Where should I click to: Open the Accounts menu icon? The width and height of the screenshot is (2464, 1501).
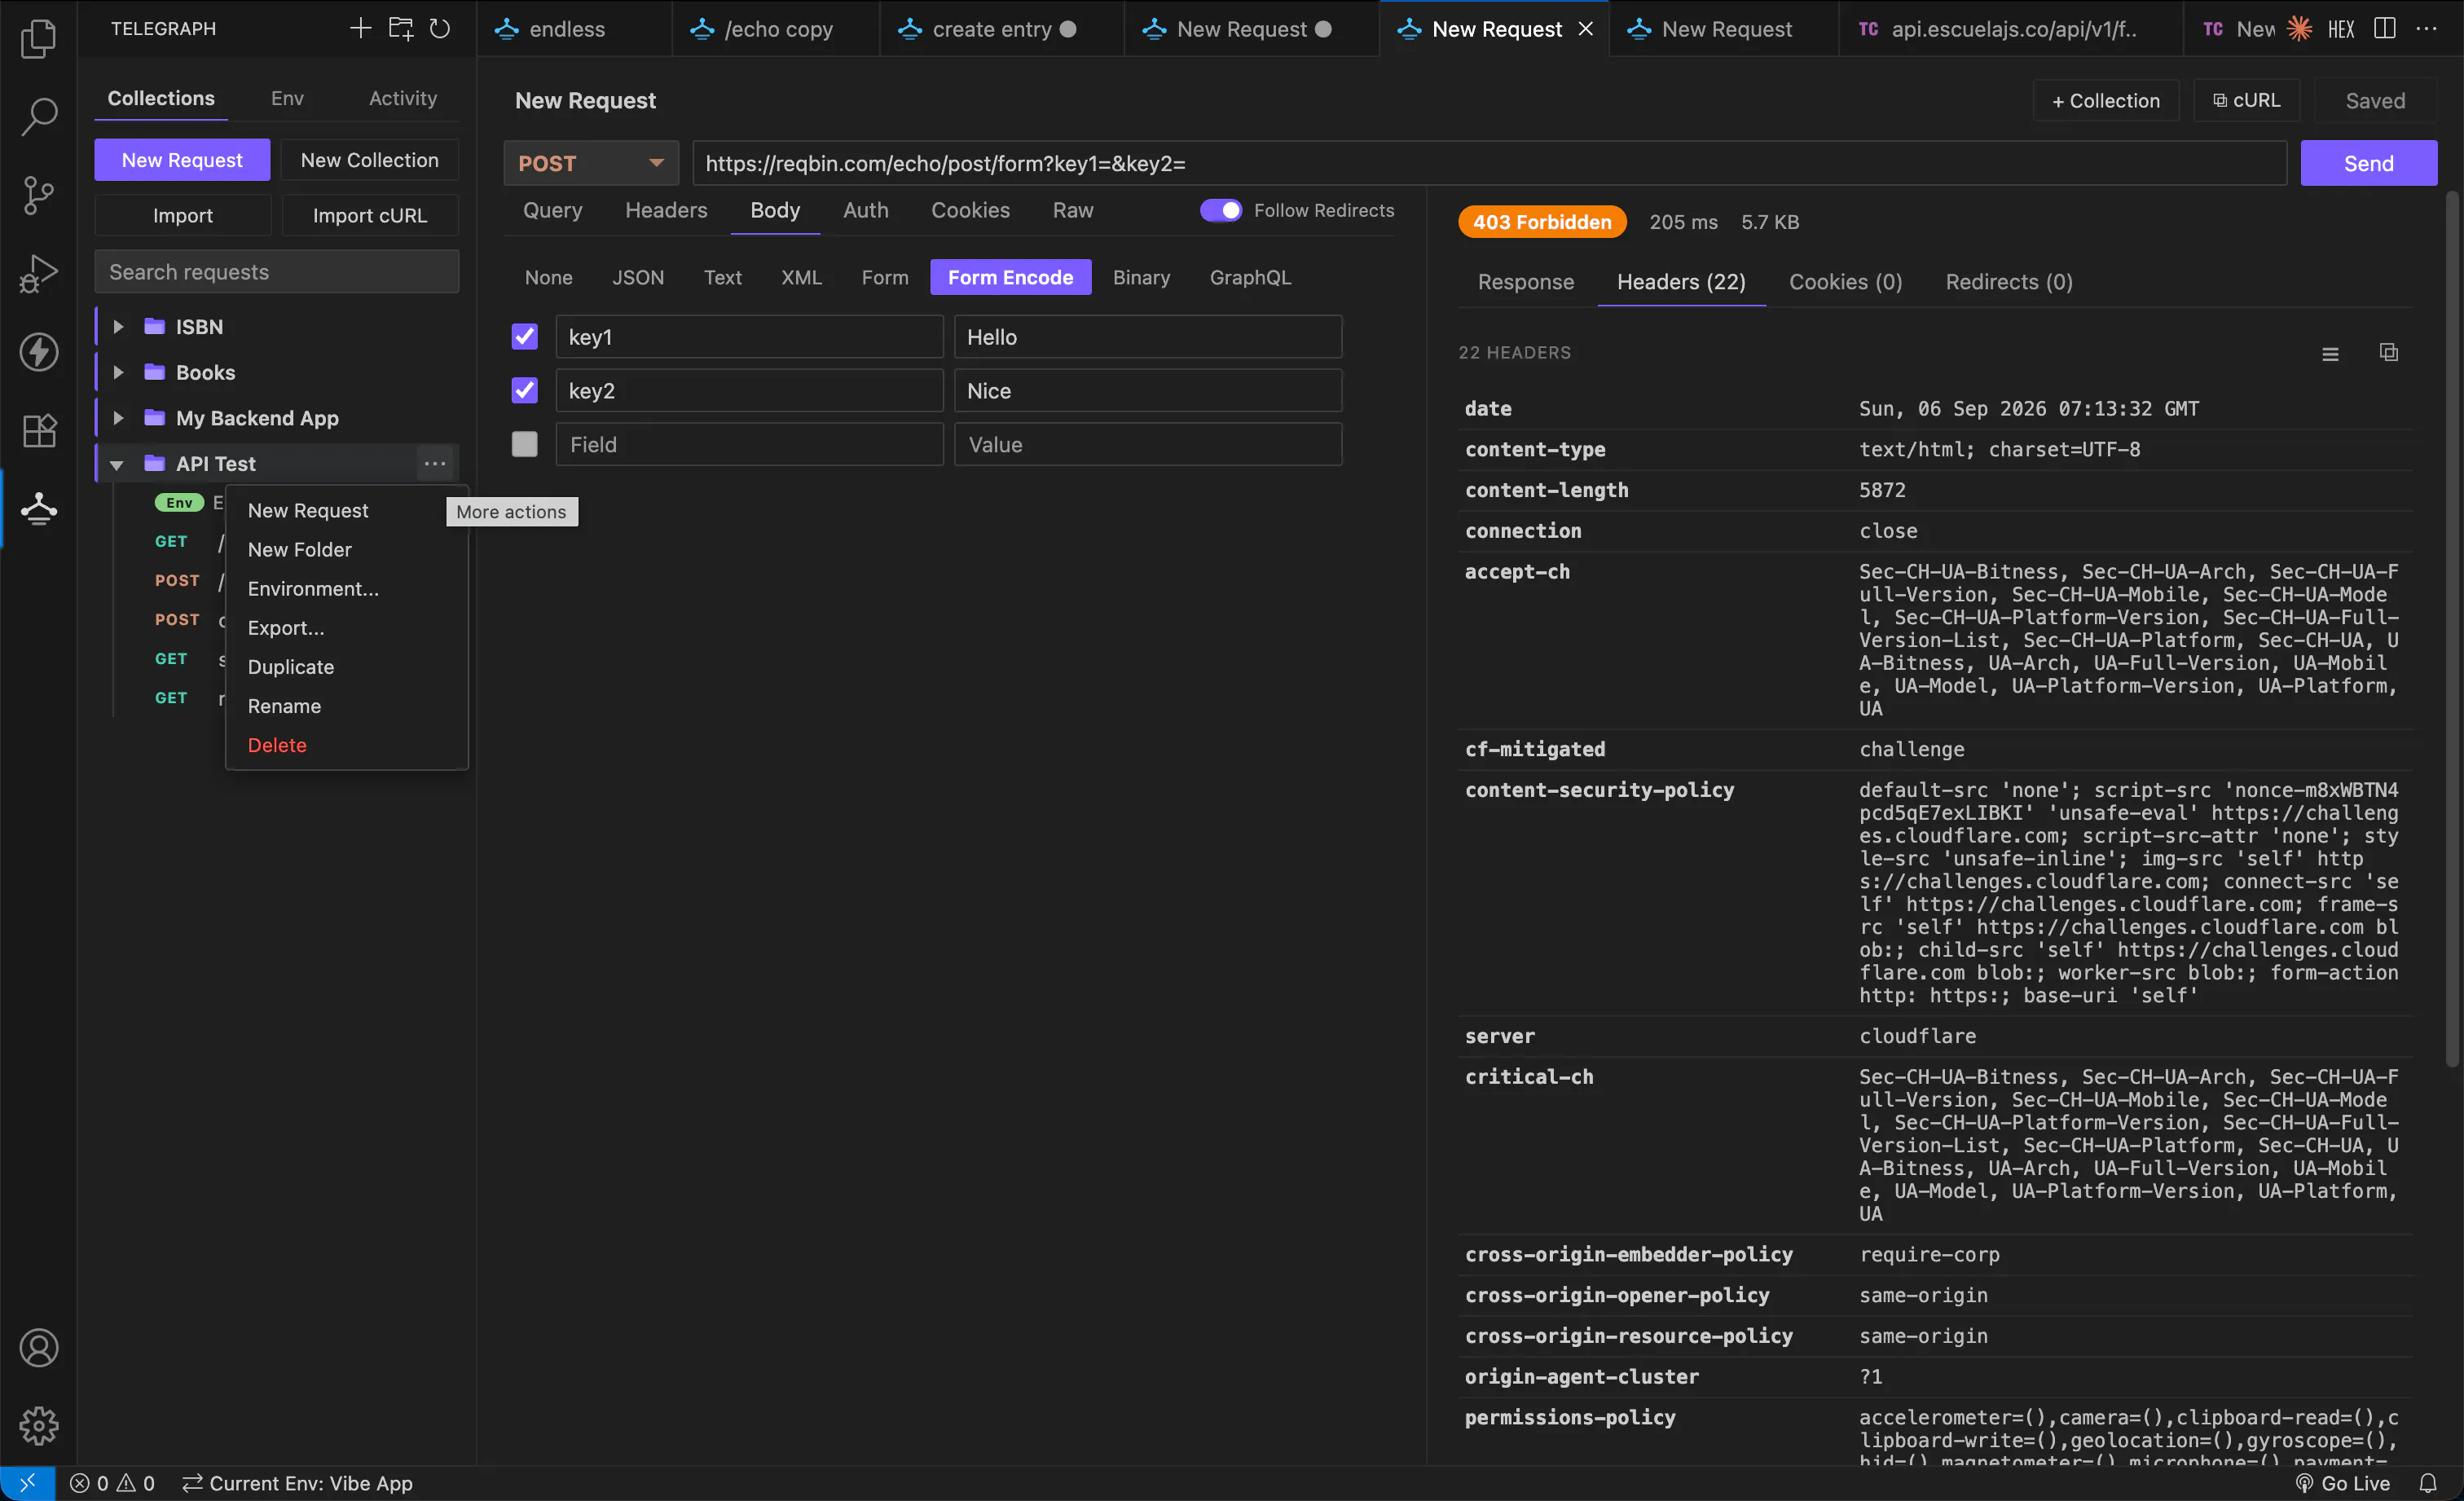pyautogui.click(x=38, y=1347)
